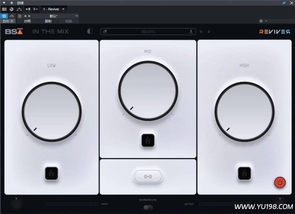Click the MID label text
295x214 pixels.
tap(148, 52)
